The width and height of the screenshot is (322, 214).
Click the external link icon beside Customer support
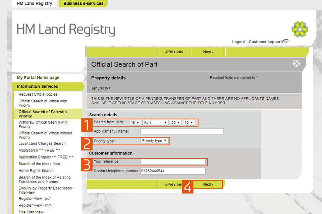[285, 42]
